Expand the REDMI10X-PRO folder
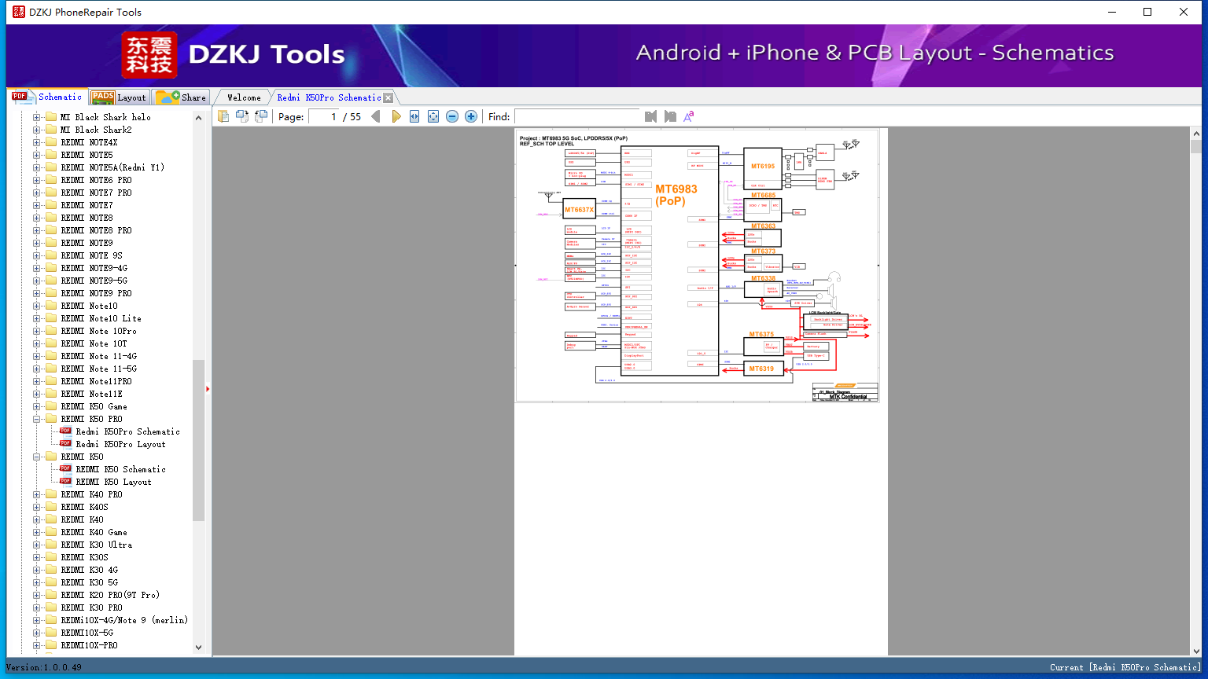Viewport: 1208px width, 679px height. point(36,645)
